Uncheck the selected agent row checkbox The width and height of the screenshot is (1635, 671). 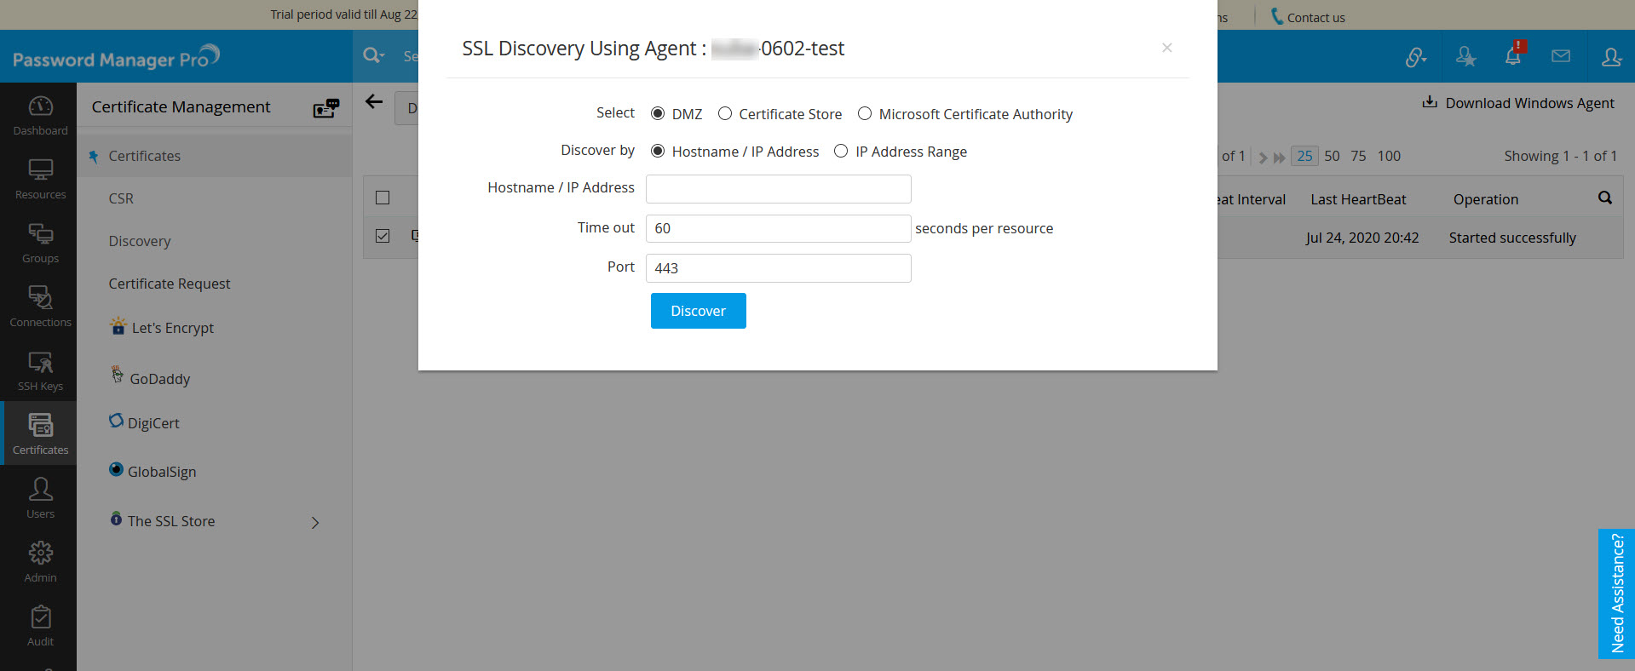(x=383, y=236)
